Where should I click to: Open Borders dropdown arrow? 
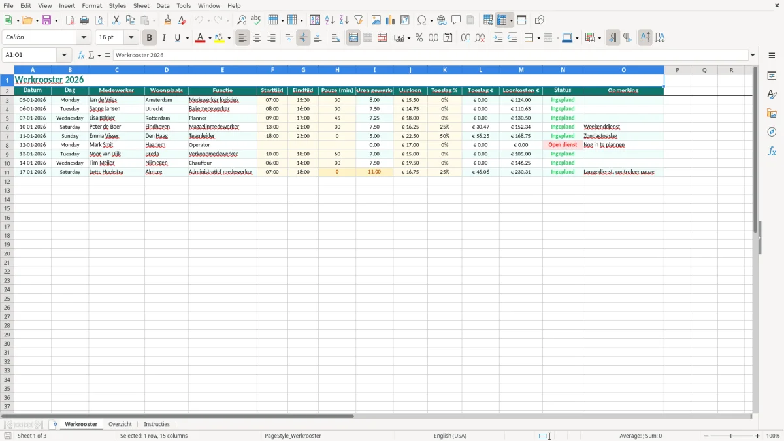[538, 38]
